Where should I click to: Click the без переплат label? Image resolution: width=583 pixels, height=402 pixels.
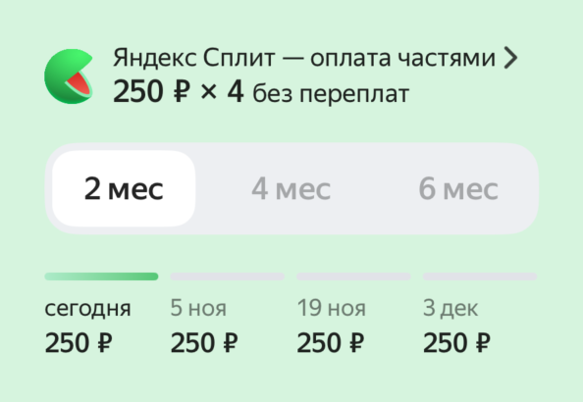[331, 93]
